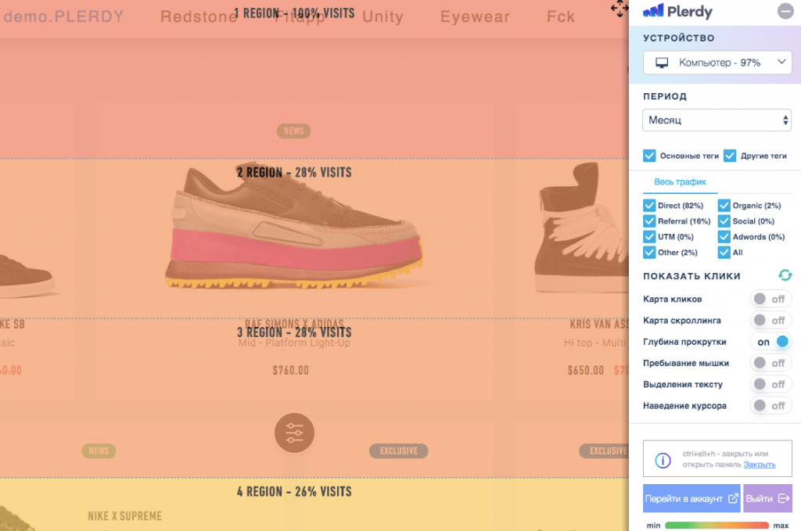Open the Компьютер device dropdown
Screen dimensions: 801x531
tap(717, 63)
